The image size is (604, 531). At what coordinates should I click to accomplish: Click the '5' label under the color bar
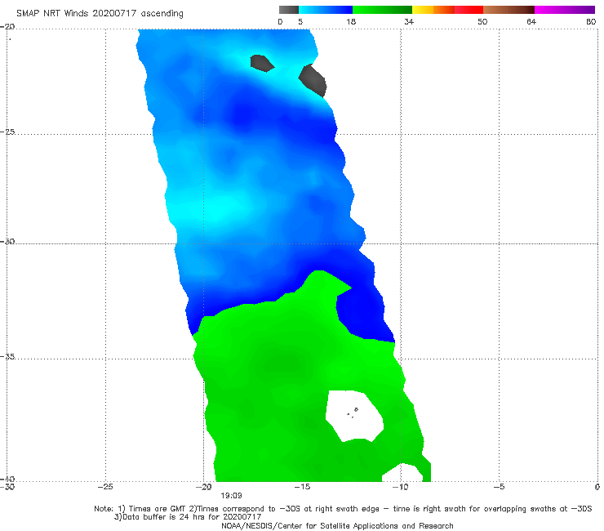[300, 21]
